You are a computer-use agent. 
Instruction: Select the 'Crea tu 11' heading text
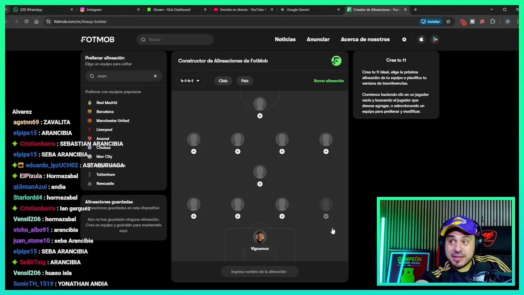396,60
